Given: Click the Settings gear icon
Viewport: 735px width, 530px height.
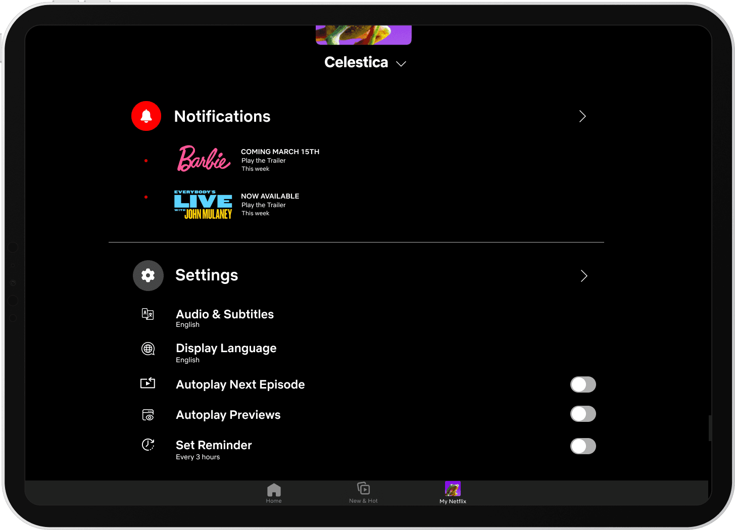Looking at the screenshot, I should coord(148,275).
